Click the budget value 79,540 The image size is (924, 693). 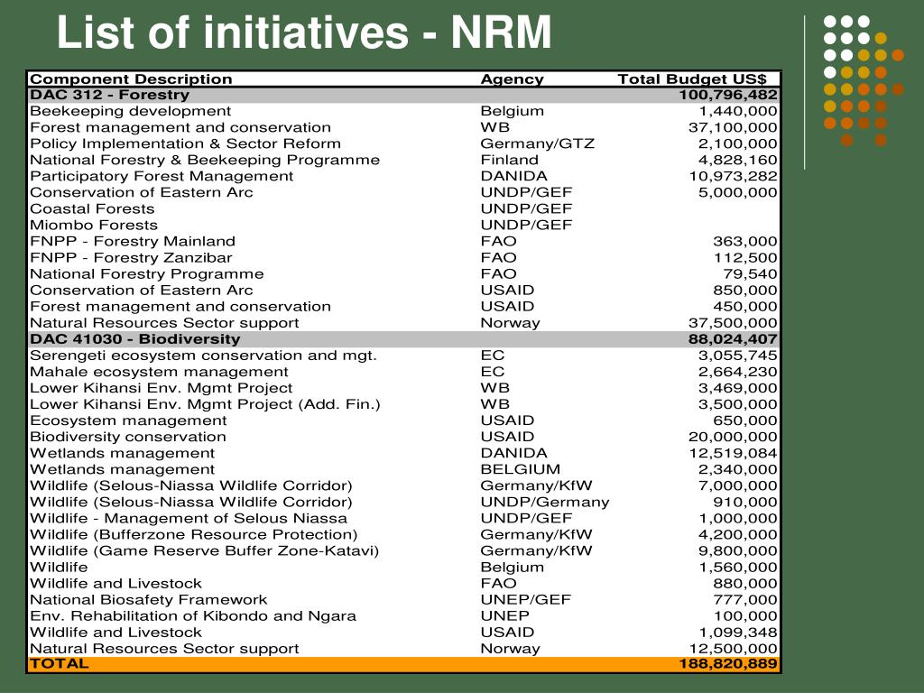[750, 274]
